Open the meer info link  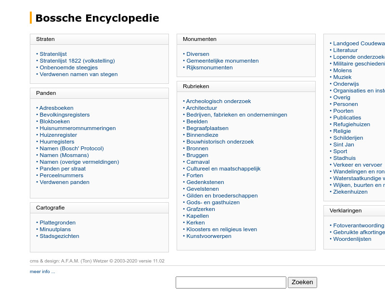tap(42, 271)
